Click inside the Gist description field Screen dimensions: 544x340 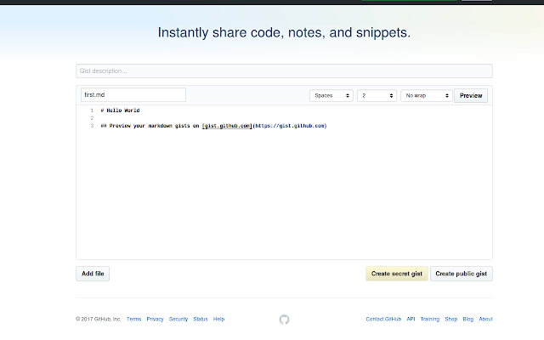point(284,71)
